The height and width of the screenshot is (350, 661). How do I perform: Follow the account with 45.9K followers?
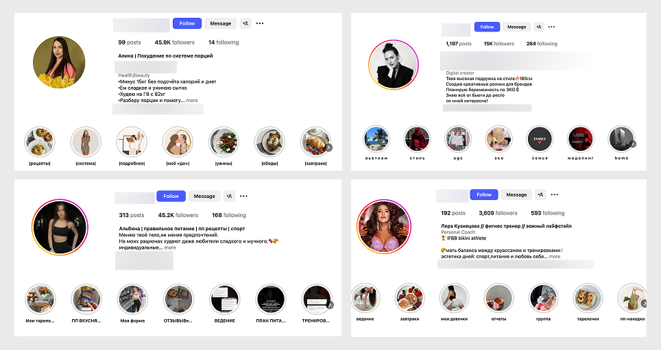tap(187, 23)
